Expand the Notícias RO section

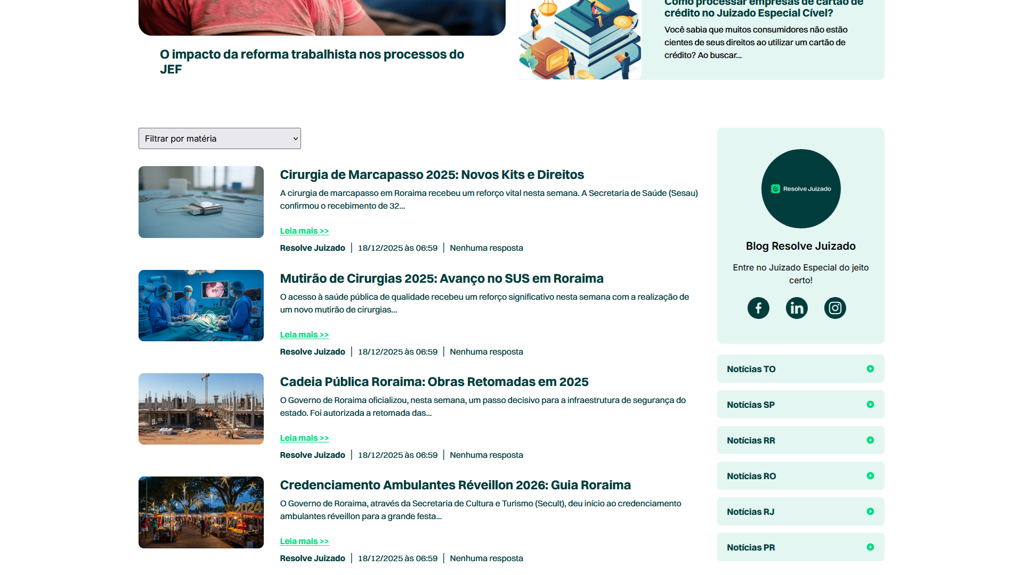[800, 475]
